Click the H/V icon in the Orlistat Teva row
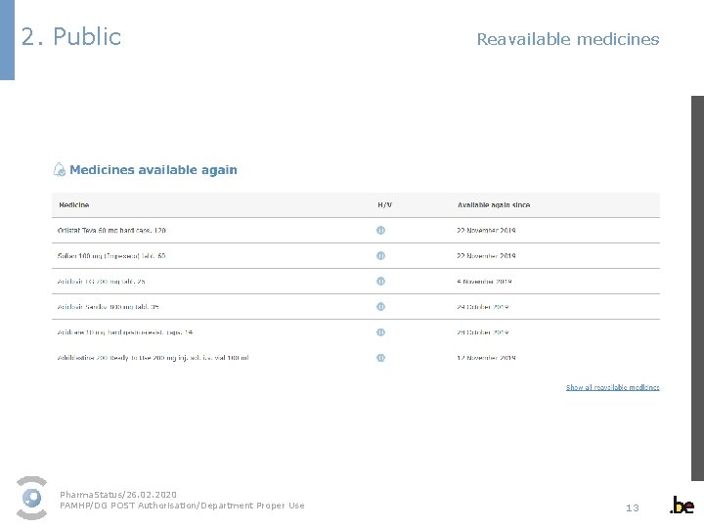Image resolution: width=704 pixels, height=528 pixels. click(x=380, y=231)
